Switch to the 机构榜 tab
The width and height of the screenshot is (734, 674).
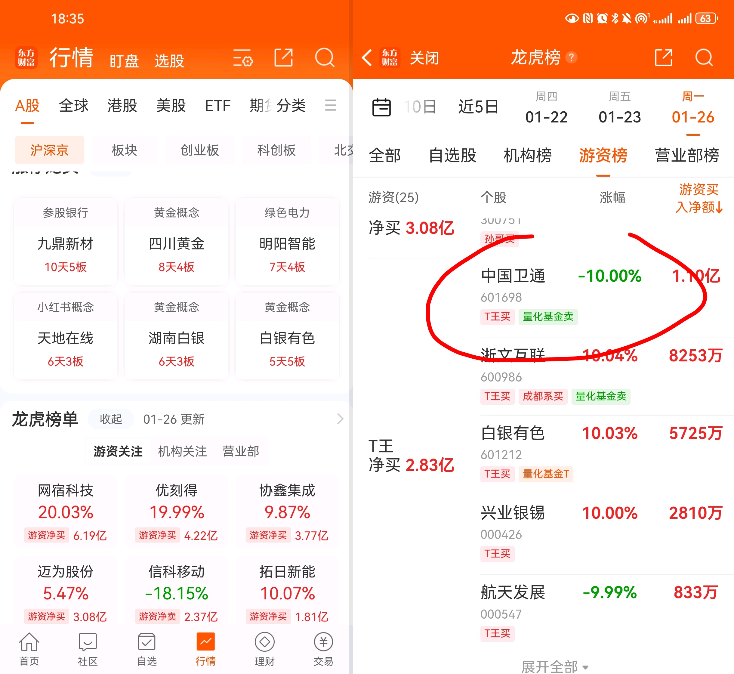[x=527, y=155]
